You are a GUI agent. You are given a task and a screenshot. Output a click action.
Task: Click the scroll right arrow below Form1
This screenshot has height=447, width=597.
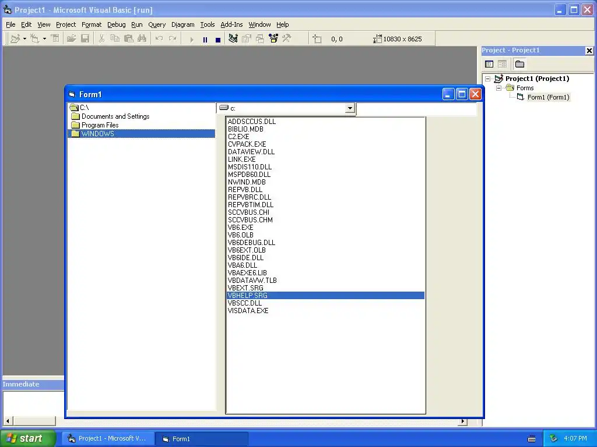[x=462, y=421]
